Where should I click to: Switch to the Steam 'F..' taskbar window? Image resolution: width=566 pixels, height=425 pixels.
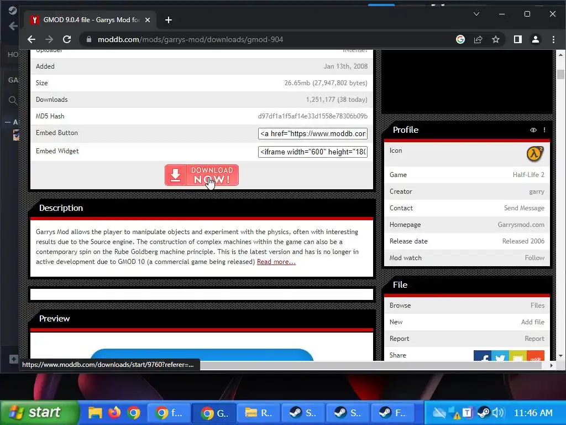point(392,412)
